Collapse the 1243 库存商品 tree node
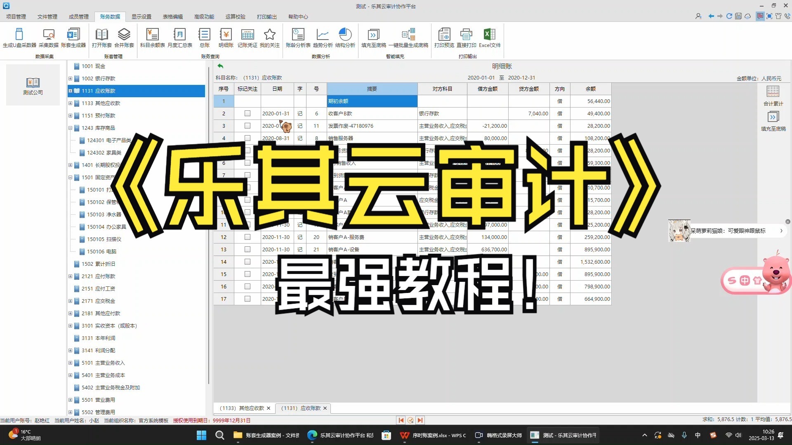This screenshot has width=792, height=445. pos(70,128)
